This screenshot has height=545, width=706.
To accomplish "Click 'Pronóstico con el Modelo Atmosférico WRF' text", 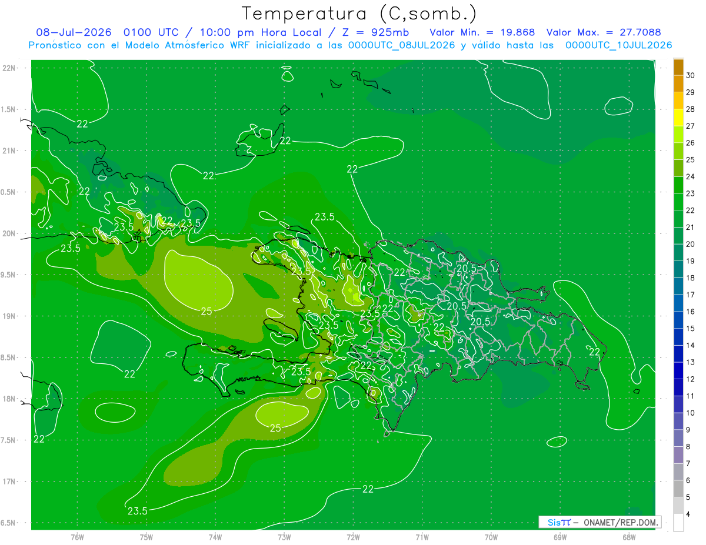I will click(x=140, y=45).
